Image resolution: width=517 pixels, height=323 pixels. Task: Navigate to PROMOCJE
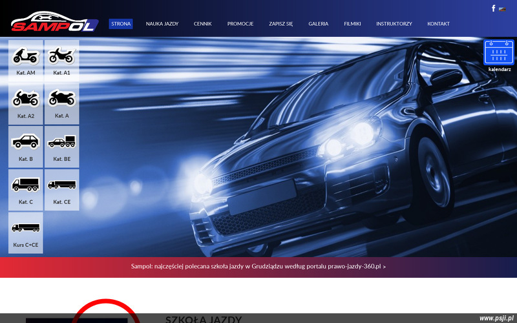coord(240,24)
